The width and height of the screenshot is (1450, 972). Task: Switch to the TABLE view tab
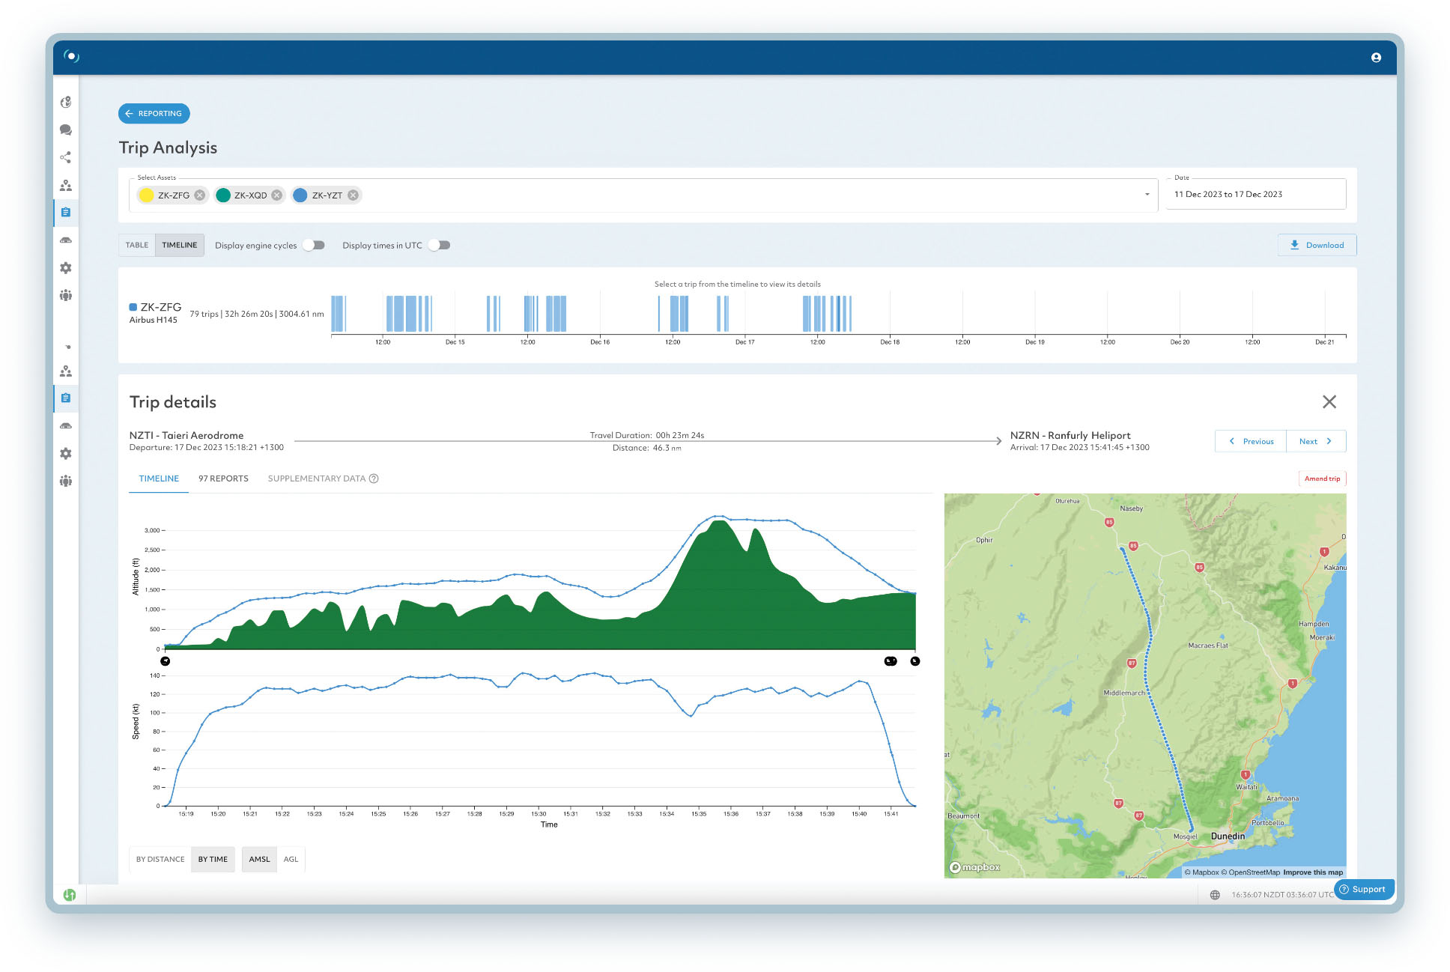click(136, 245)
